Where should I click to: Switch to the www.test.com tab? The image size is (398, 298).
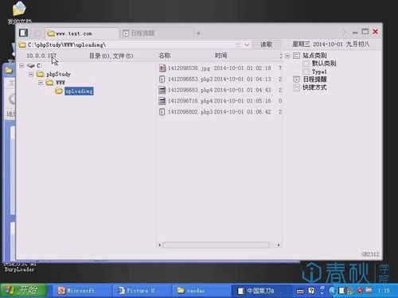coord(82,33)
